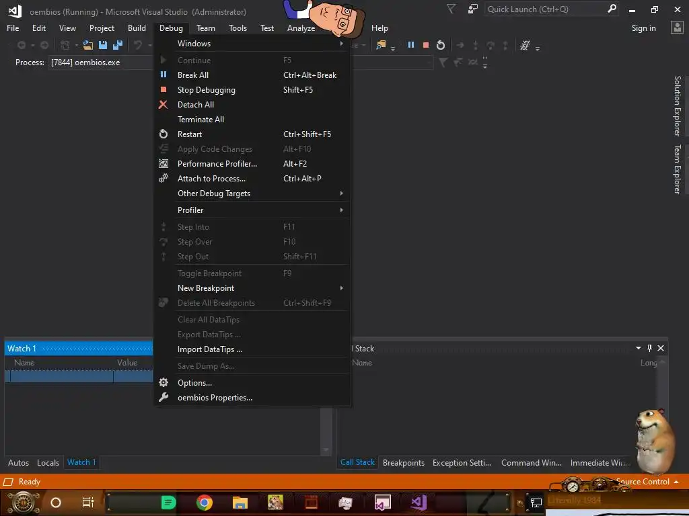
Task: Open File Explorer from the taskbar
Action: [240, 503]
